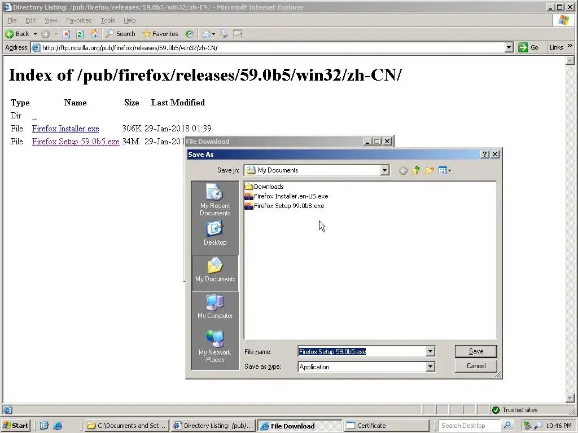The width and height of the screenshot is (578, 433).
Task: Click the Trusted sites status bar zone
Action: click(515, 410)
